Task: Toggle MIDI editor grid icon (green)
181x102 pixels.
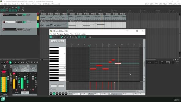Action: point(82,37)
